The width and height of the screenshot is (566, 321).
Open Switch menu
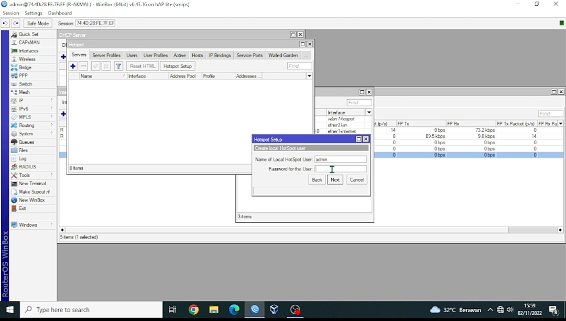(x=25, y=84)
